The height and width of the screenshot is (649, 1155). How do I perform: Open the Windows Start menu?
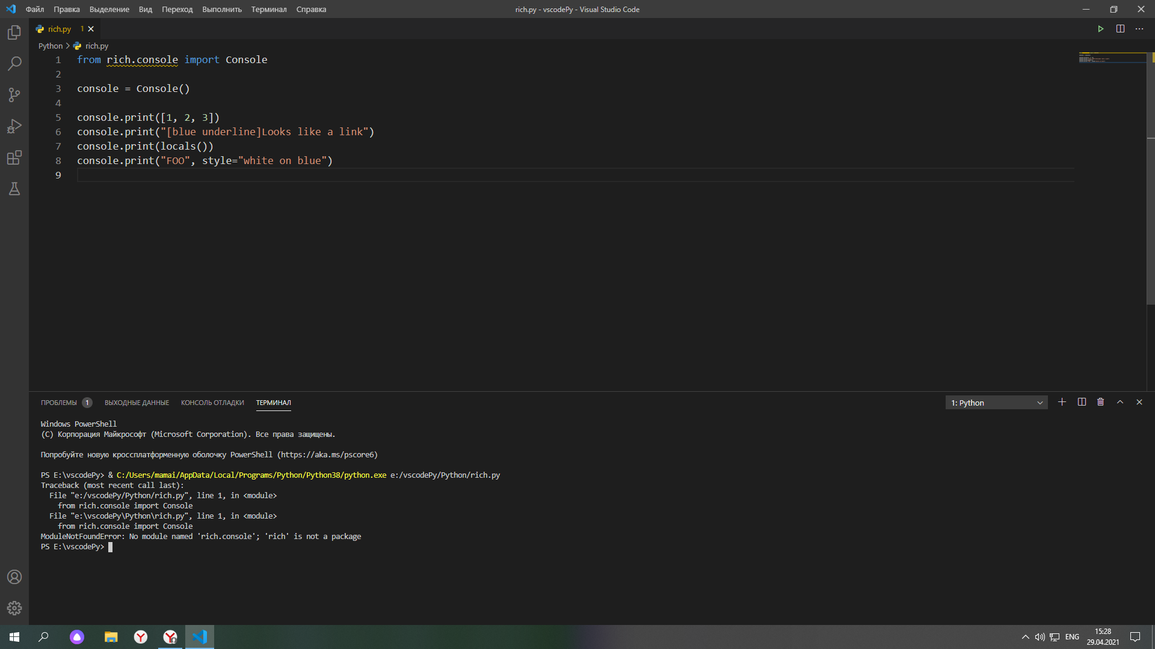point(14,637)
